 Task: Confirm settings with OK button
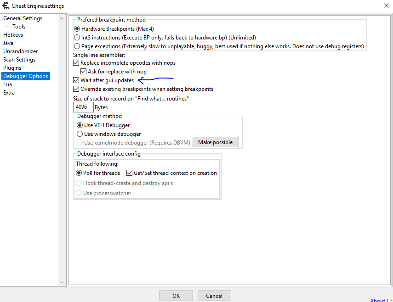tap(176, 296)
